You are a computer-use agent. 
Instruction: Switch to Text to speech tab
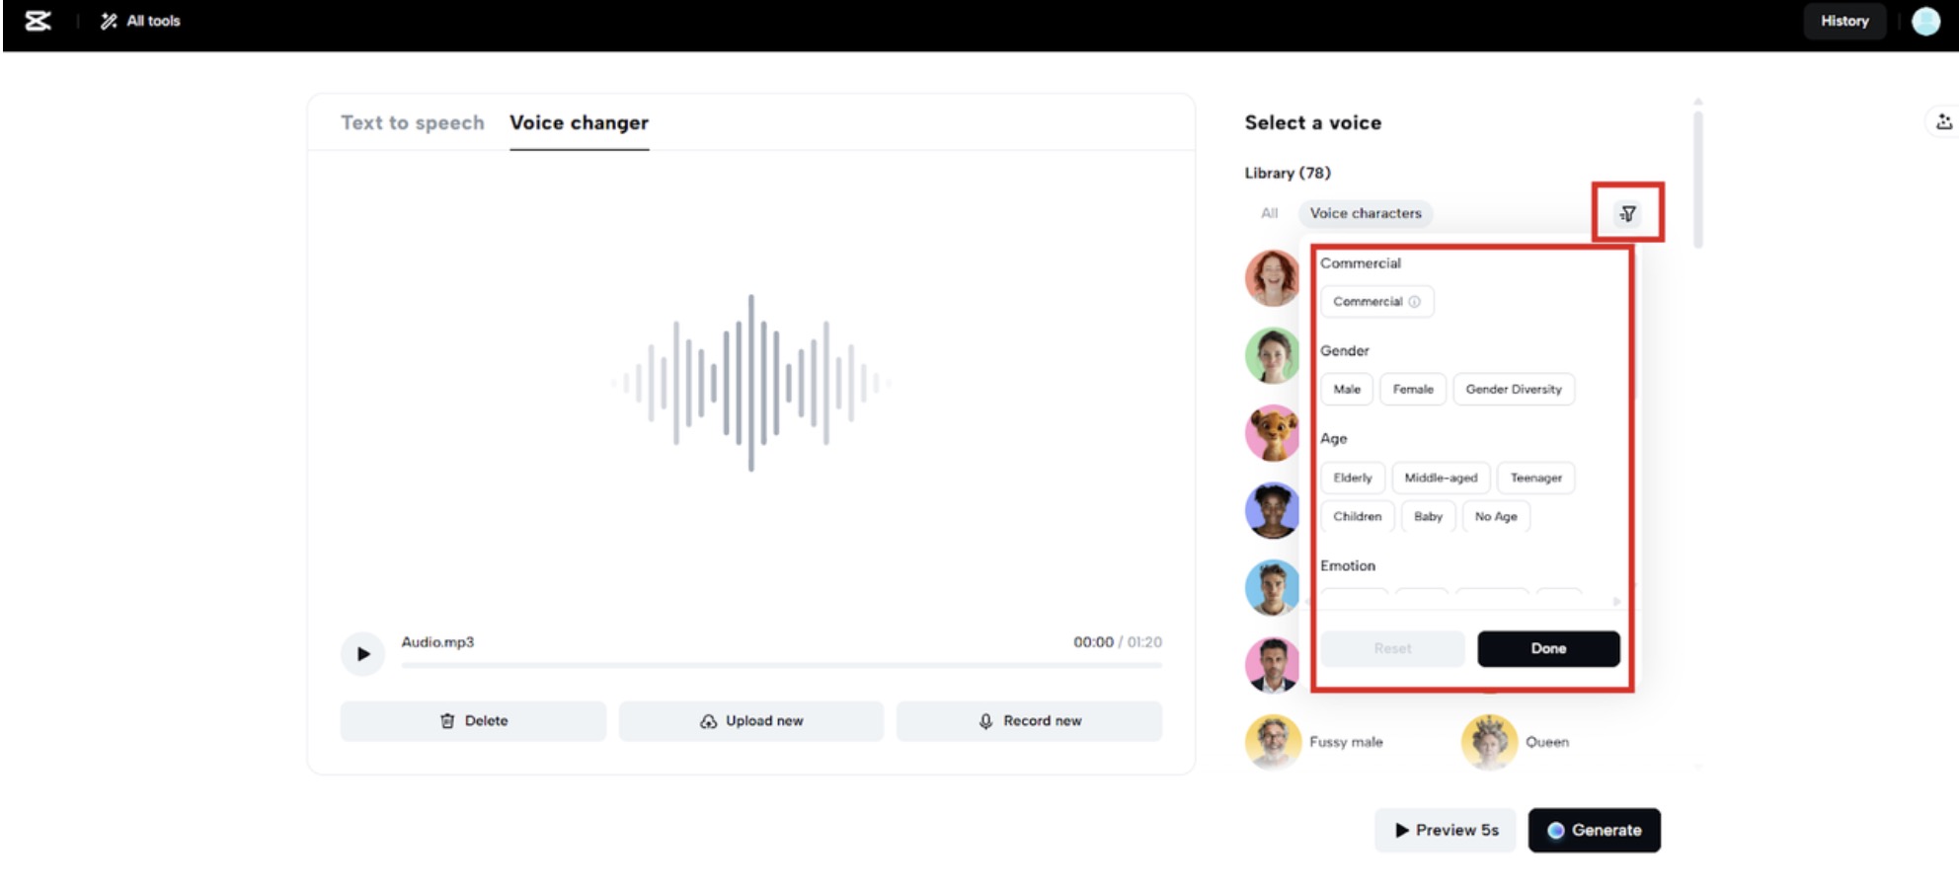point(413,123)
